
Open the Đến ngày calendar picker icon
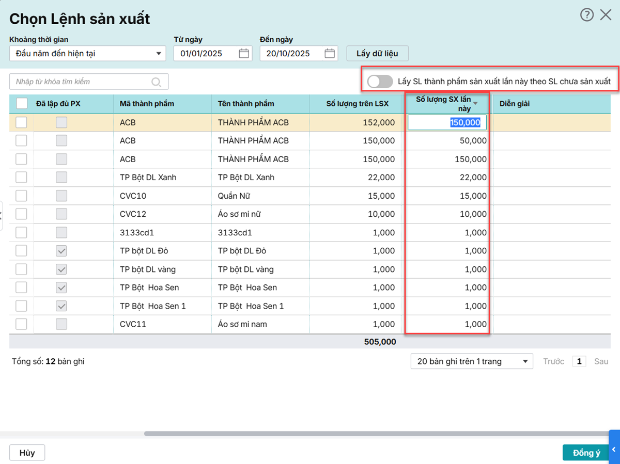(330, 54)
